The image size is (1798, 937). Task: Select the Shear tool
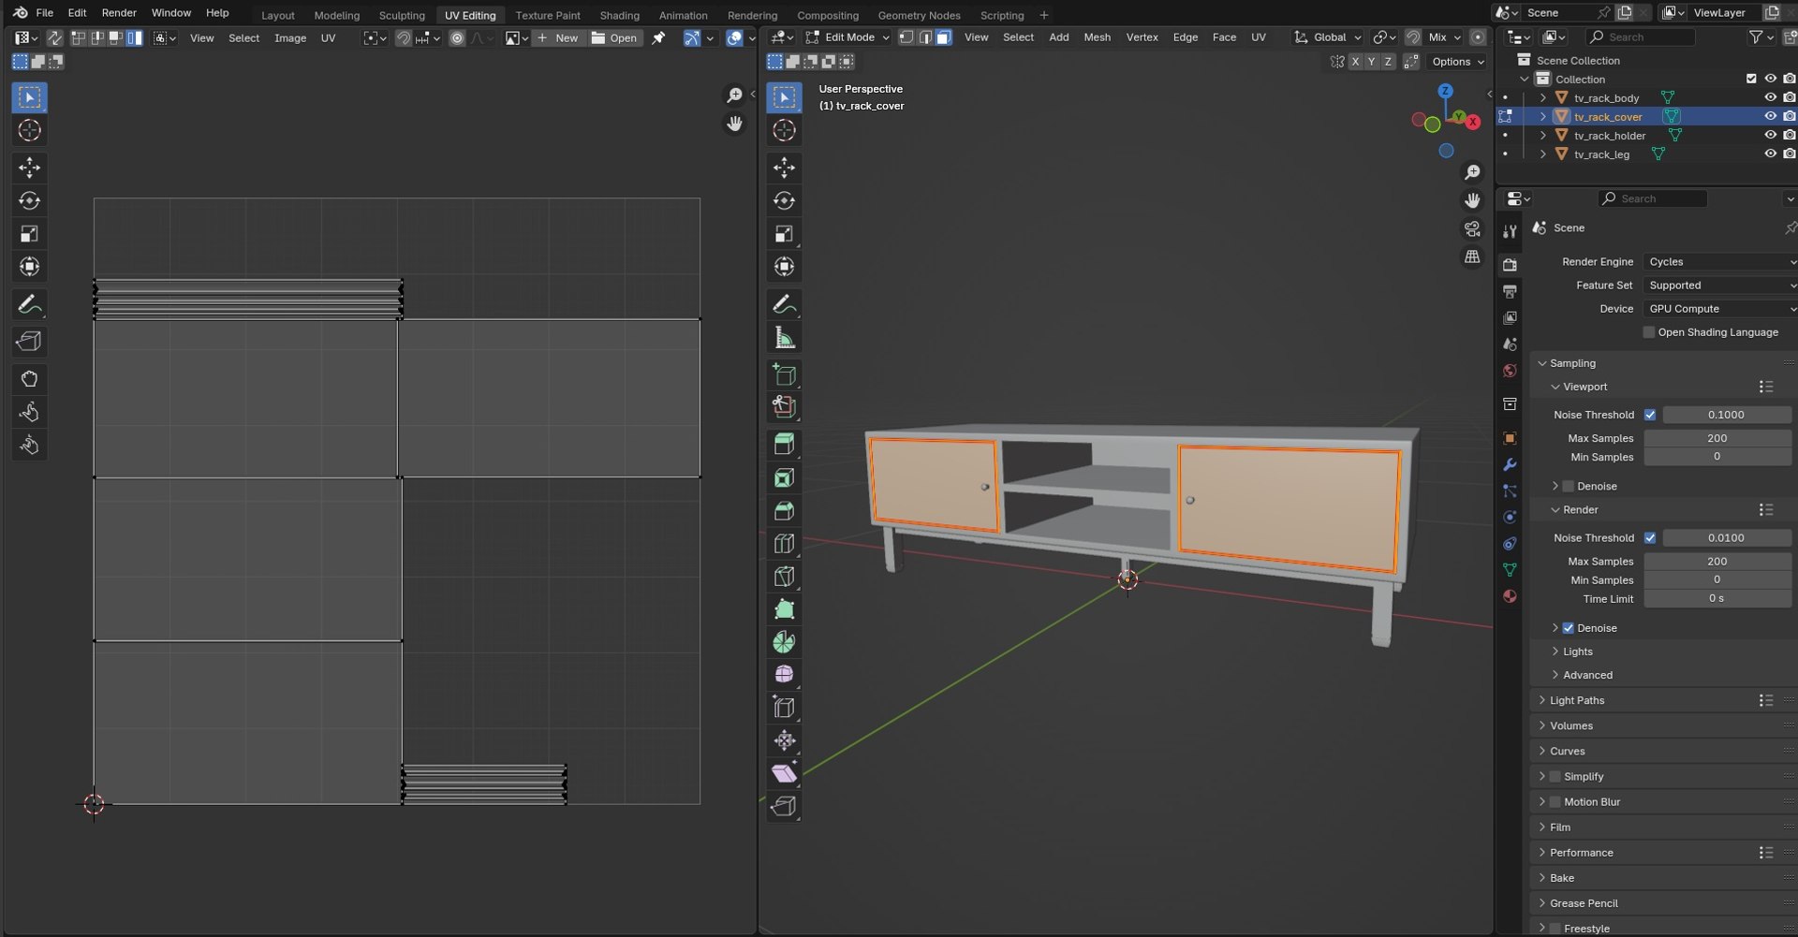(784, 773)
